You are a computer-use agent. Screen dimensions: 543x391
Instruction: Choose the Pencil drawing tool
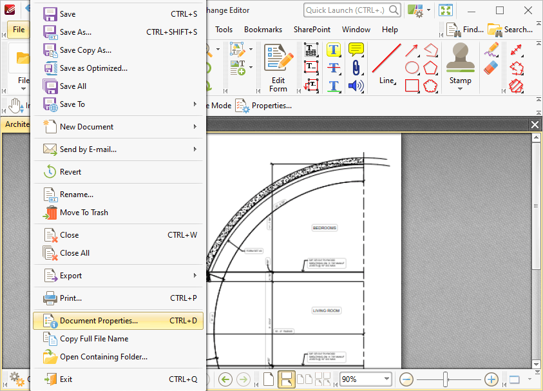point(491,50)
